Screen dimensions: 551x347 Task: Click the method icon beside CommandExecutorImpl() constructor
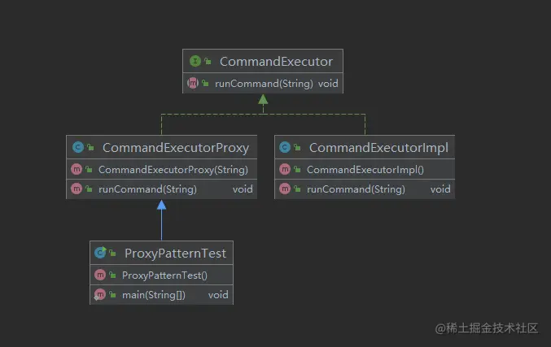point(285,169)
